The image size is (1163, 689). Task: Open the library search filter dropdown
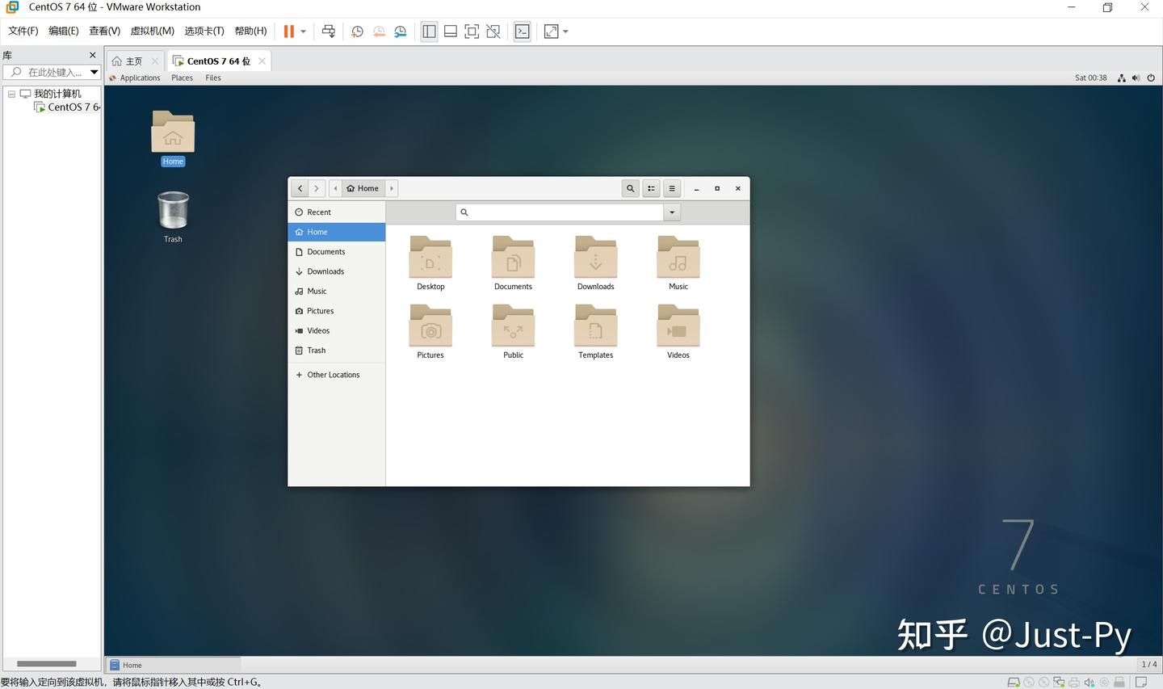click(94, 73)
